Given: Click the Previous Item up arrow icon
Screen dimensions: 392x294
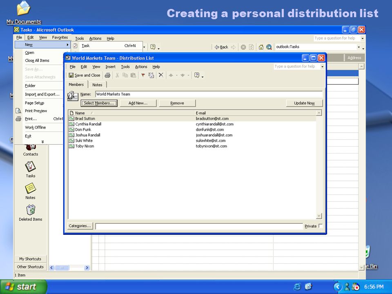Looking at the screenshot, I should (x=171, y=75).
